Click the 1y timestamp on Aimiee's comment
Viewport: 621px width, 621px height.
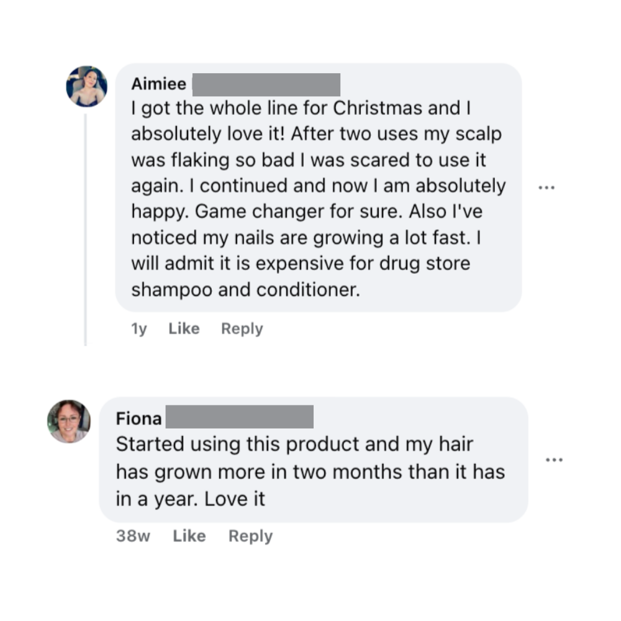point(139,329)
